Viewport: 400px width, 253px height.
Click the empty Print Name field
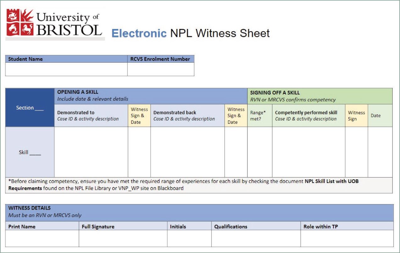click(x=42, y=239)
